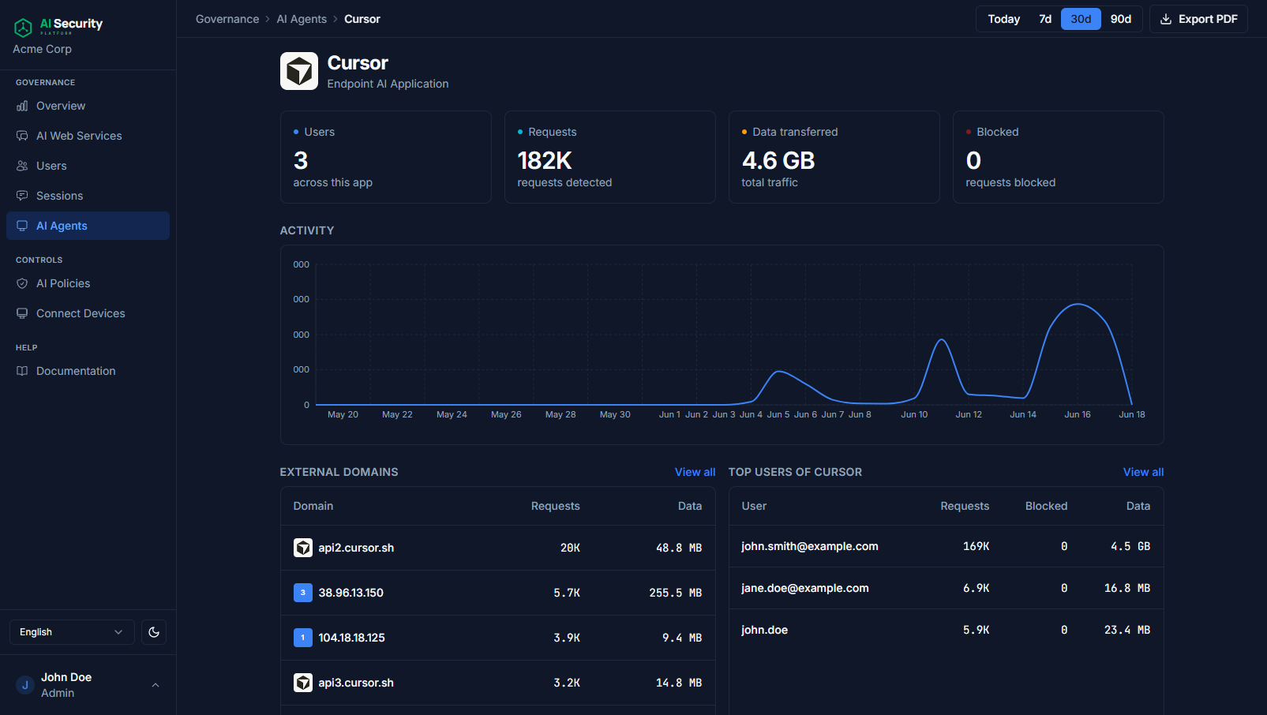The height and width of the screenshot is (715, 1267).
Task: Click the Users stat card
Action: (x=386, y=157)
